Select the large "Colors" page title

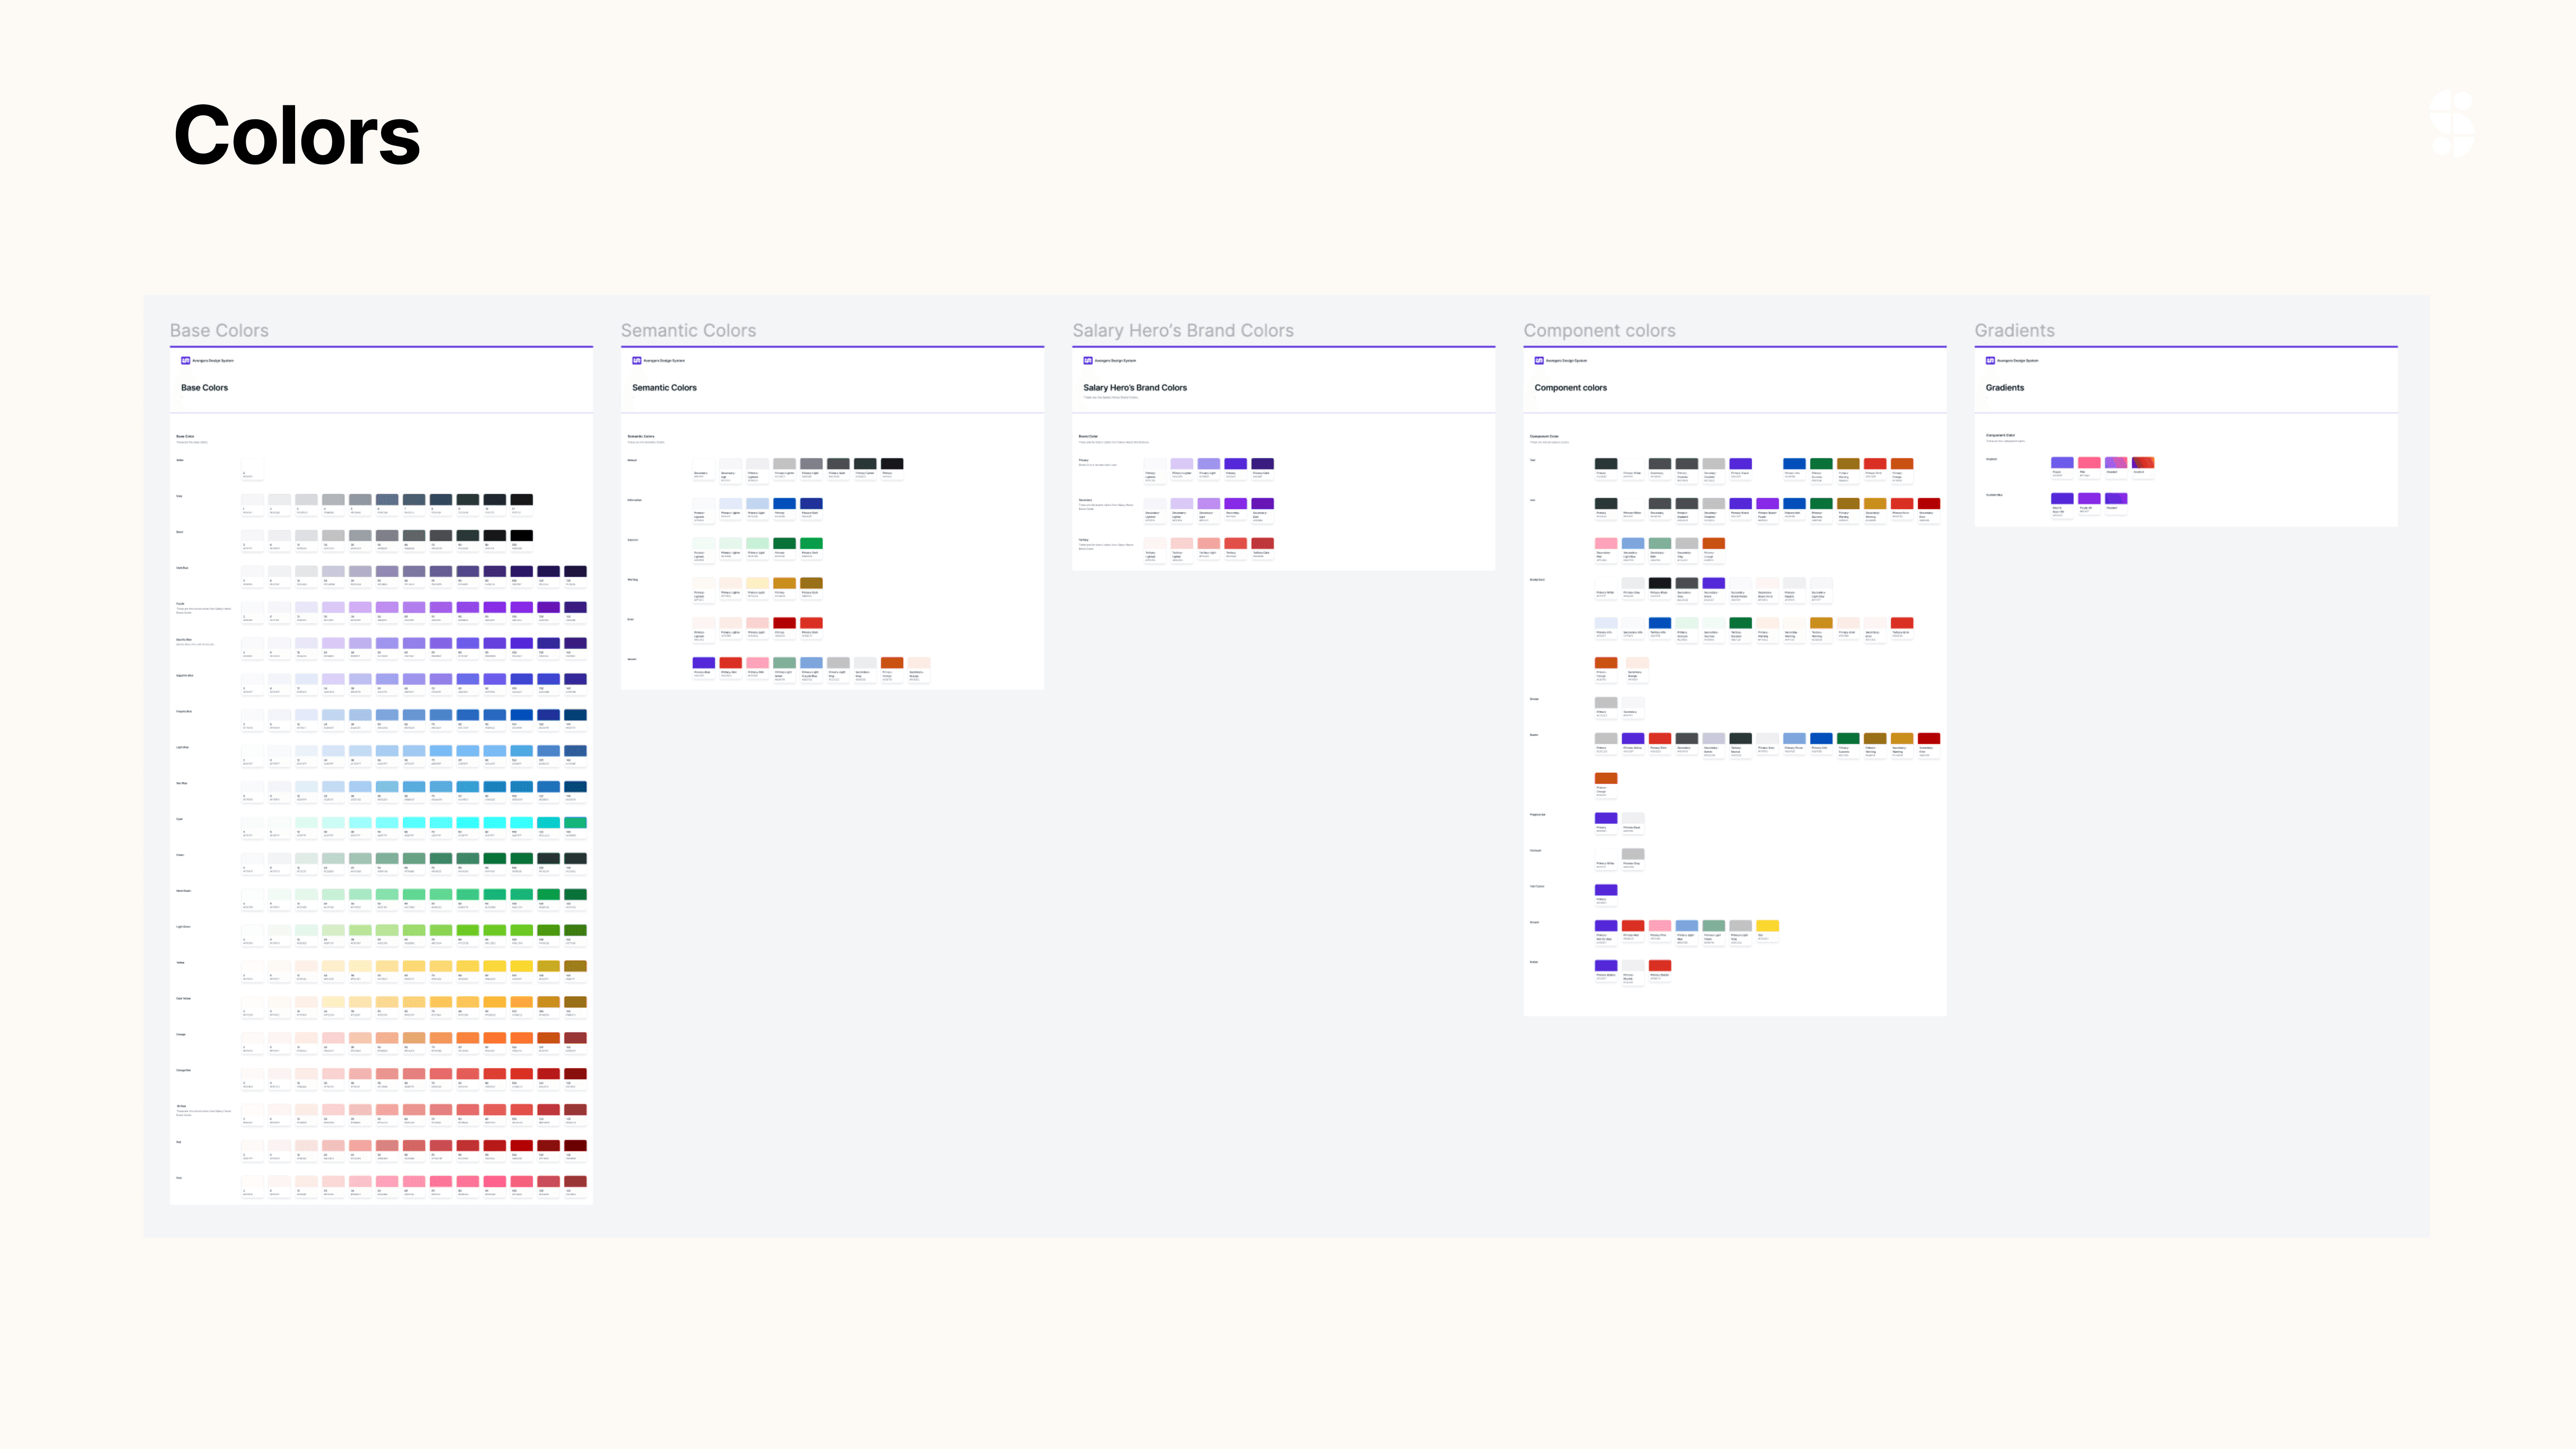click(297, 135)
